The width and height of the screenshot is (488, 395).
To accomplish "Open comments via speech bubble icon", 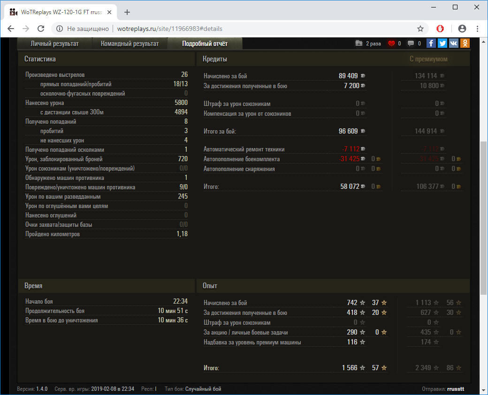I will (411, 44).
